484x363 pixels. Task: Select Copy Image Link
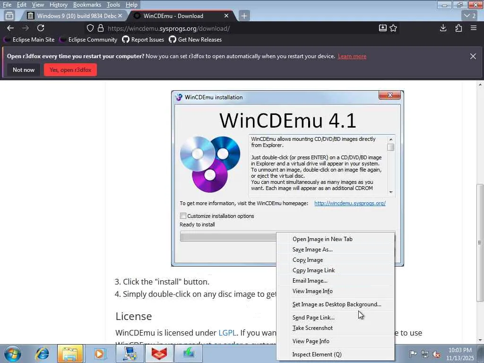coord(335,270)
